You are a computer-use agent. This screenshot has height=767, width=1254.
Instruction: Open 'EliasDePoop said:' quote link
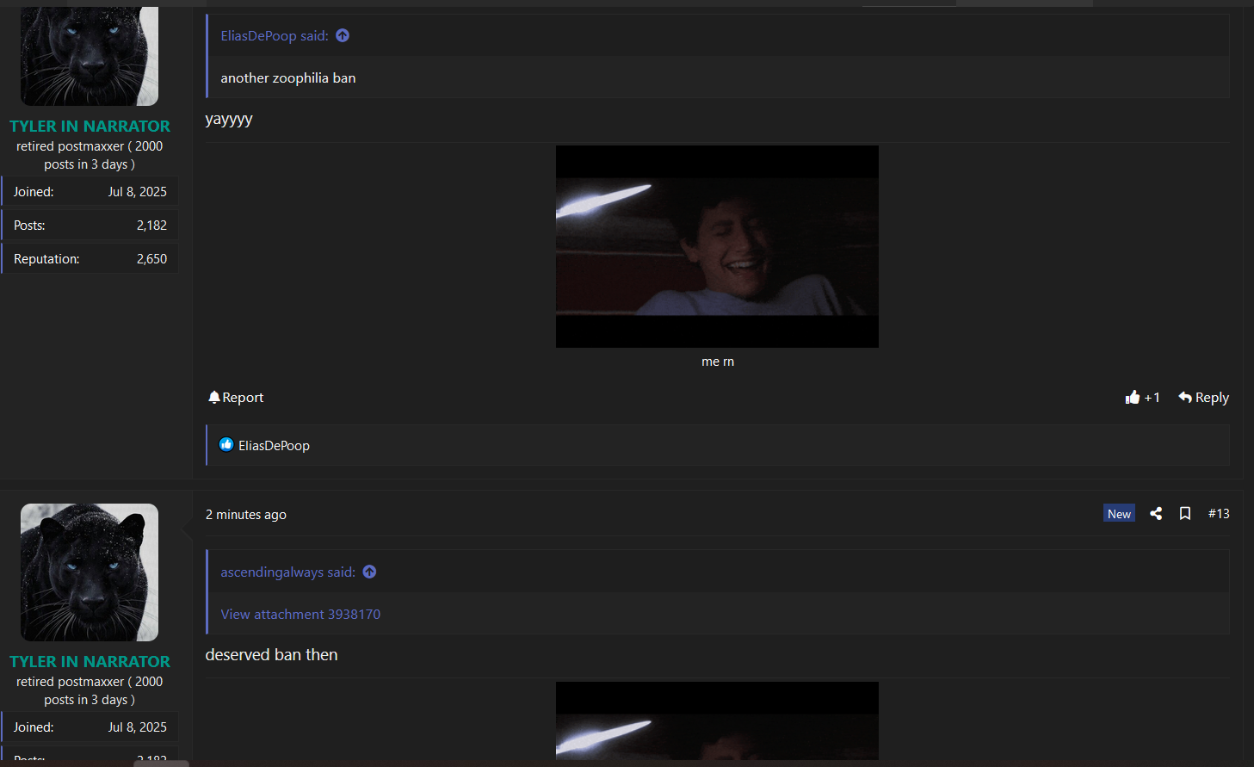(x=275, y=35)
